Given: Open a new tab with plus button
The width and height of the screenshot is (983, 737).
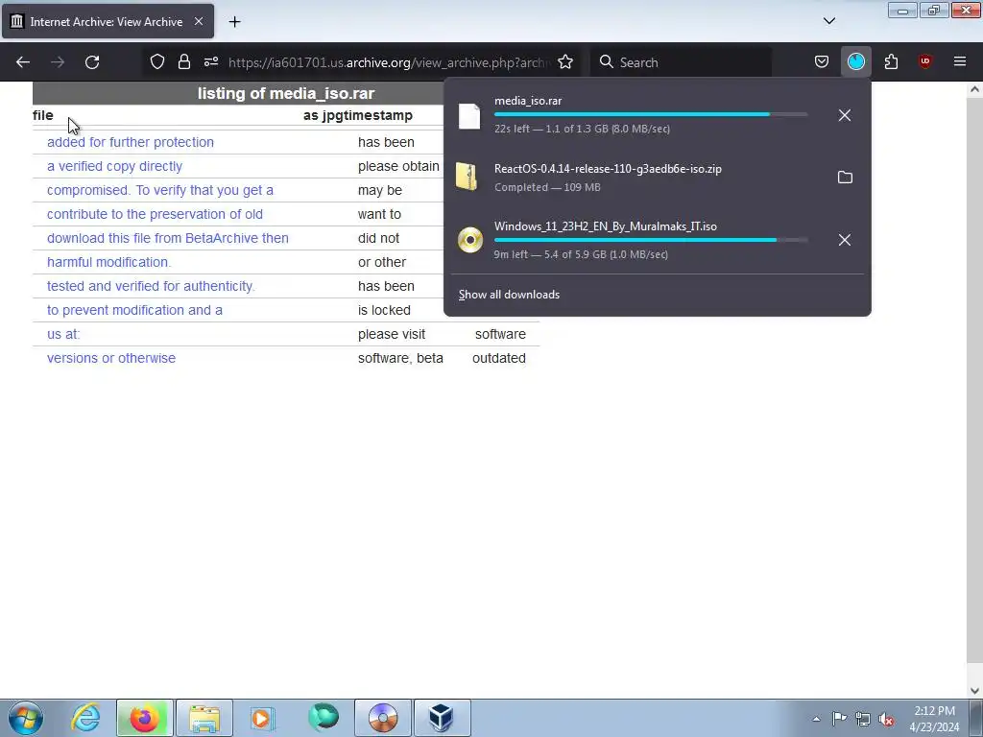Looking at the screenshot, I should tap(234, 21).
